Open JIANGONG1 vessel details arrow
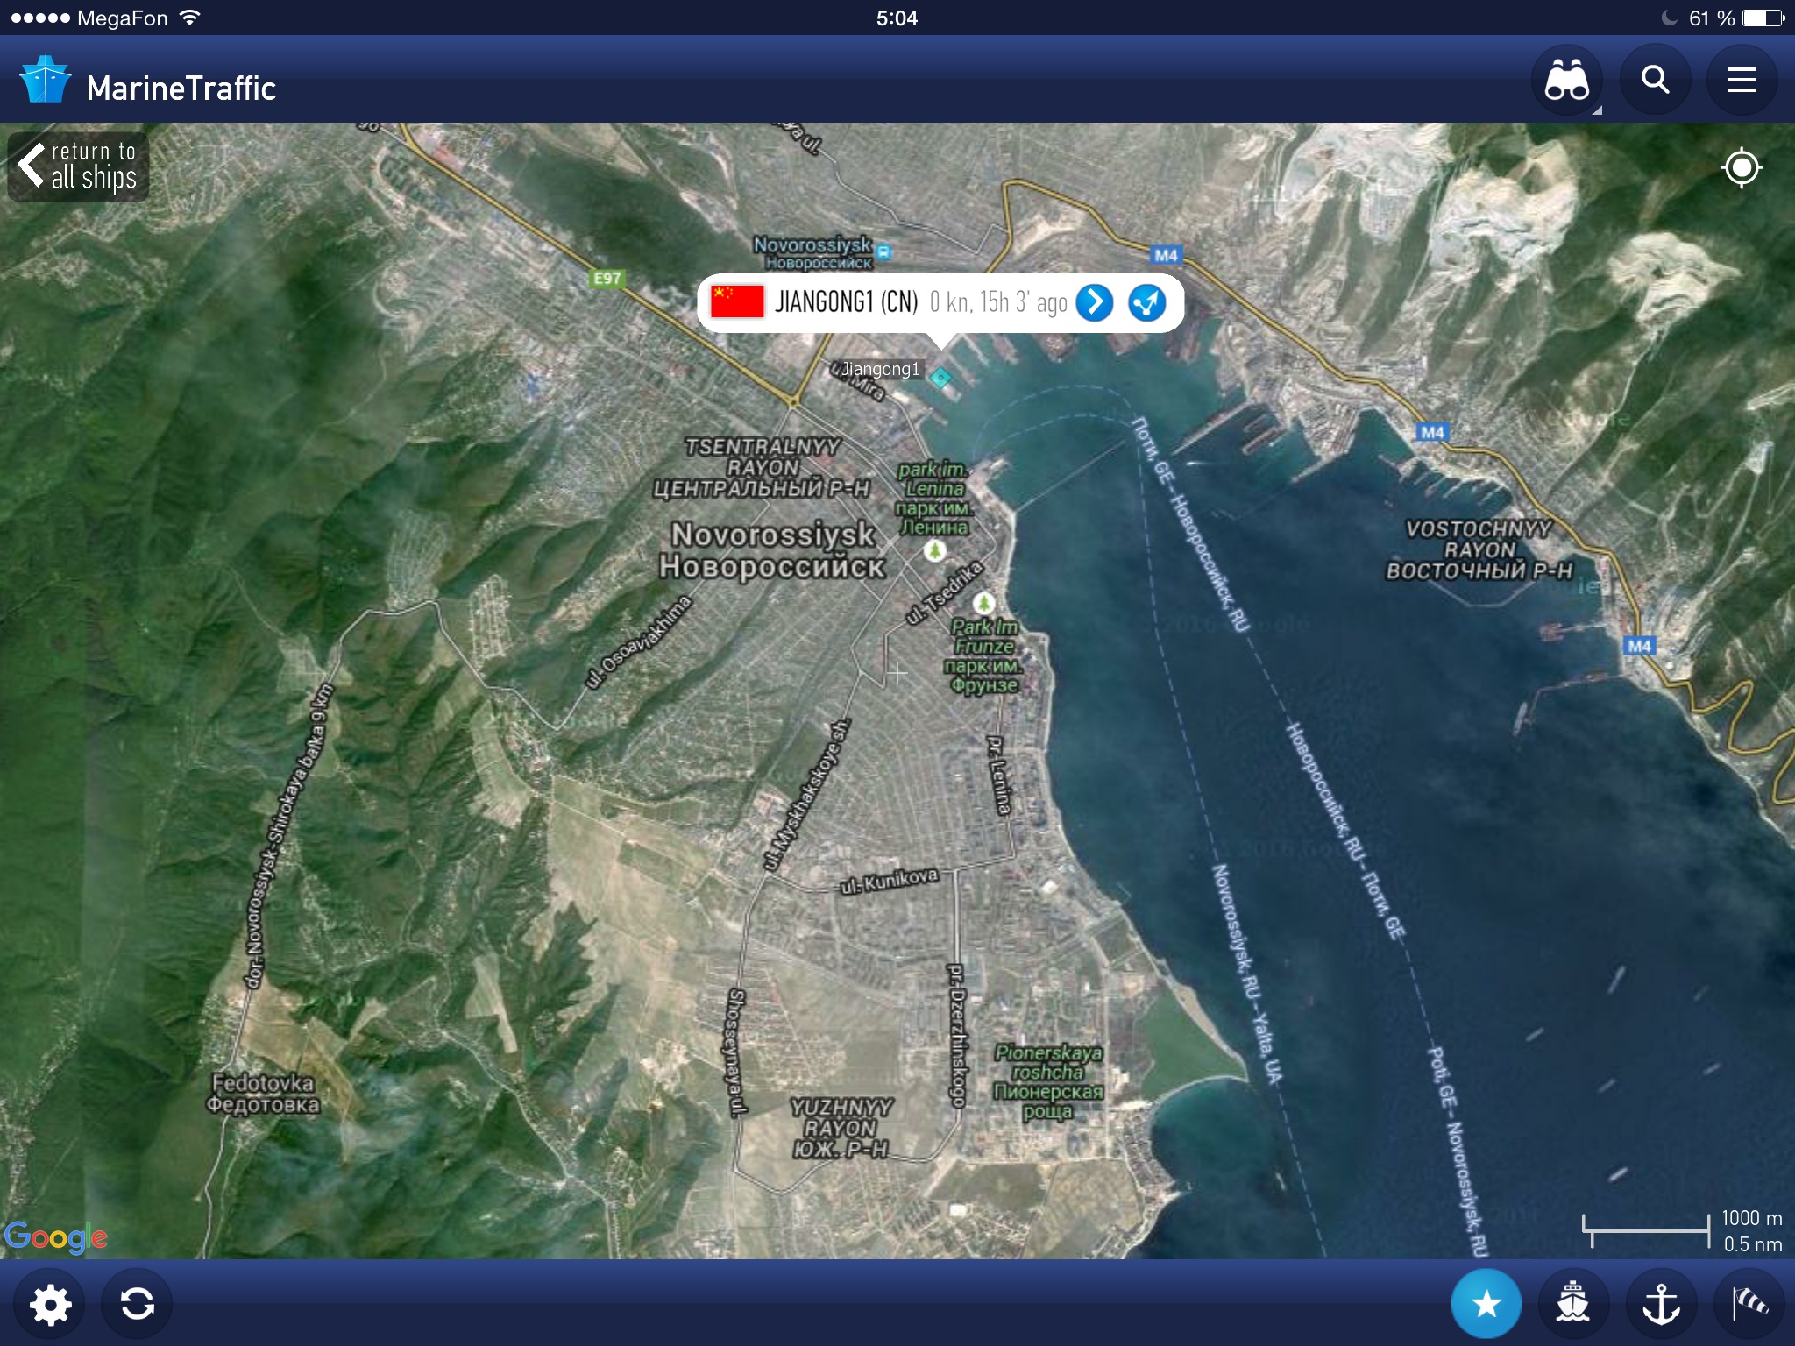This screenshot has height=1346, width=1795. coord(1095,303)
